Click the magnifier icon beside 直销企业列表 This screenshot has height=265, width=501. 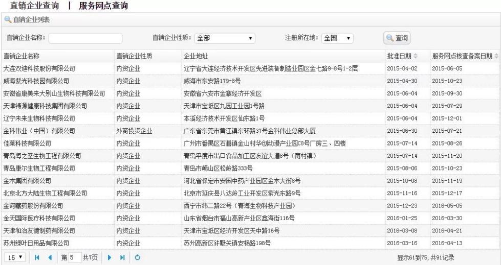tap(8, 20)
